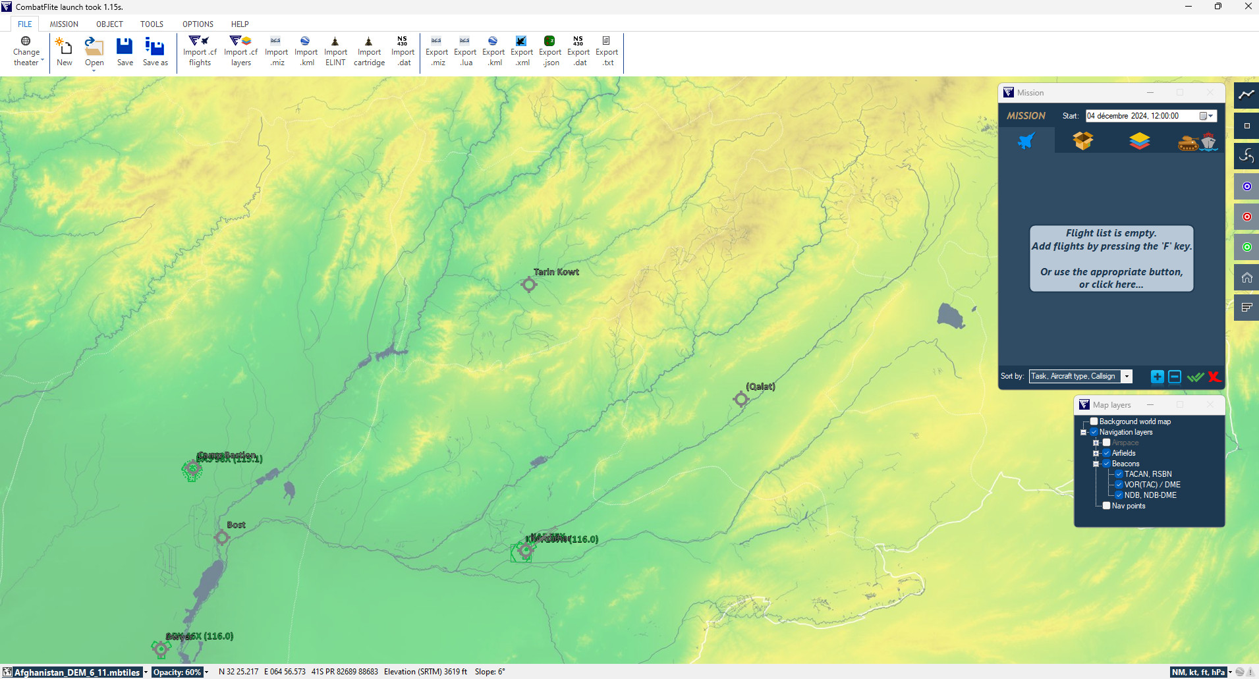Viewport: 1259px width, 679px height.
Task: Click the Change theater globe icon
Action: (26, 41)
